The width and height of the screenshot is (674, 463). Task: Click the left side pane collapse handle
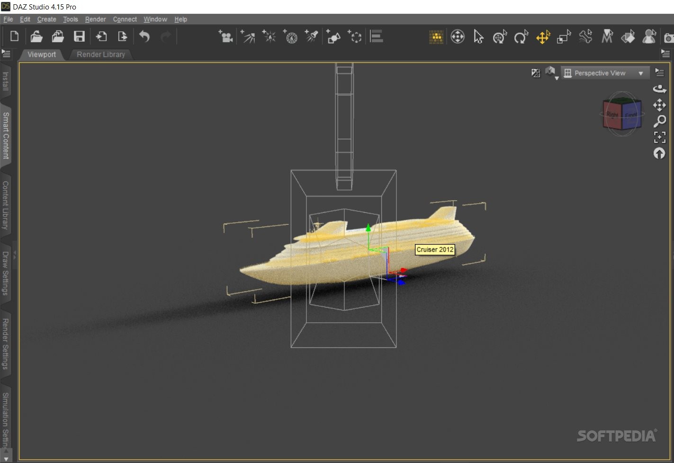pyautogui.click(x=15, y=256)
